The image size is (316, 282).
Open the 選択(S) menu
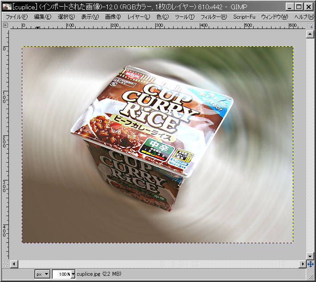click(x=66, y=17)
